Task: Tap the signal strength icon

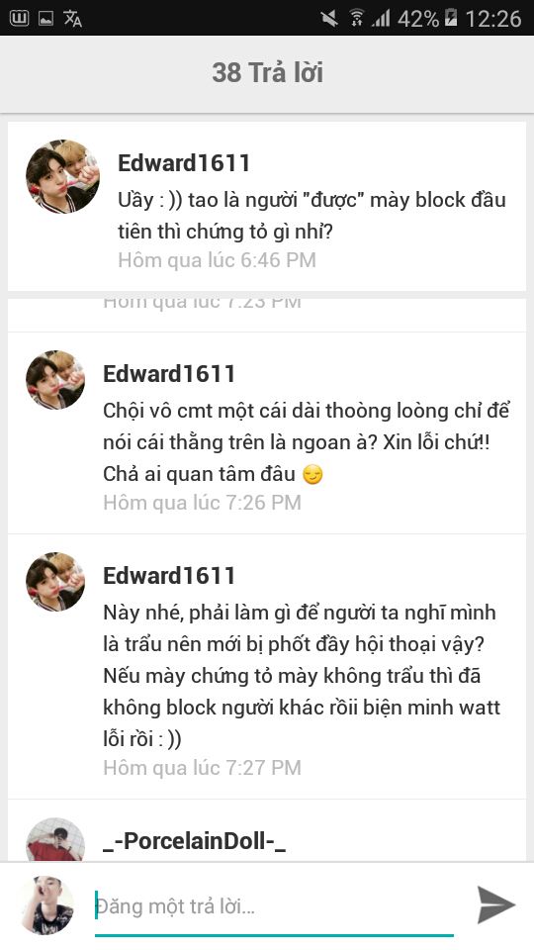Action: [382, 19]
